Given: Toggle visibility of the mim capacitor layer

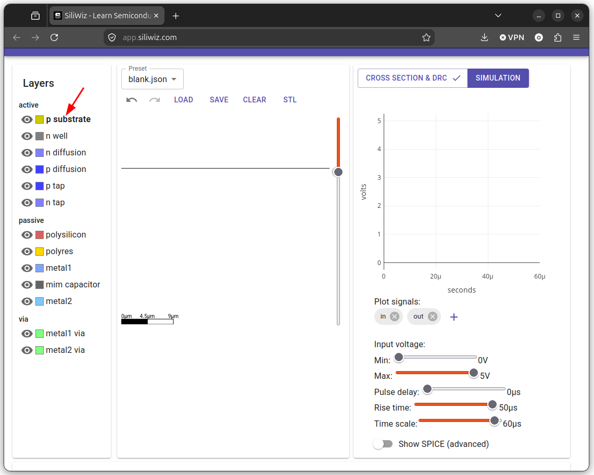Looking at the screenshot, I should coord(27,285).
